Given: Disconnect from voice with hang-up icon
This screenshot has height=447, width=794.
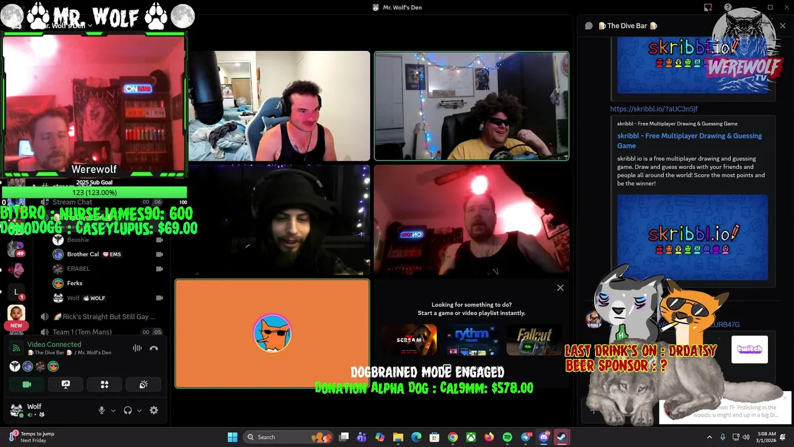Looking at the screenshot, I should click(154, 348).
